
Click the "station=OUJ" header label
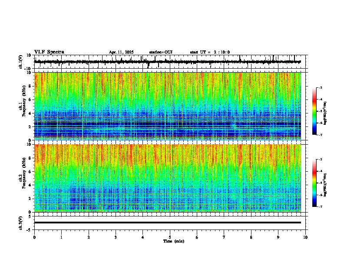tap(161, 52)
